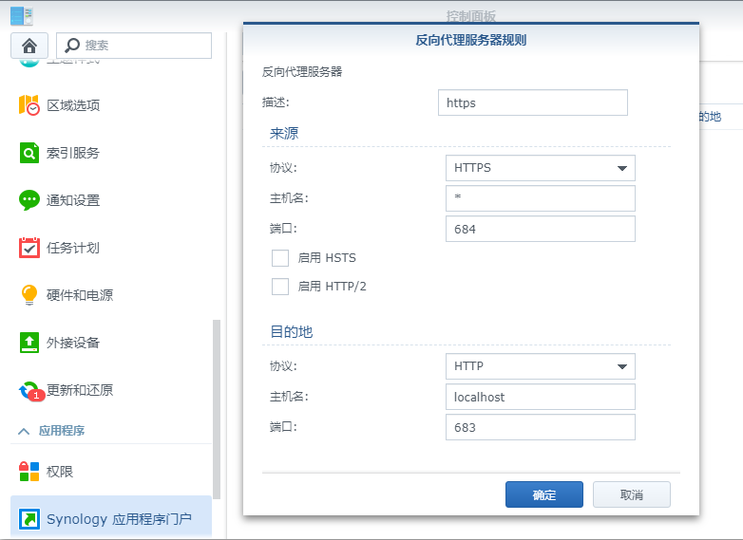Click the 索引服务 search icon

point(29,153)
